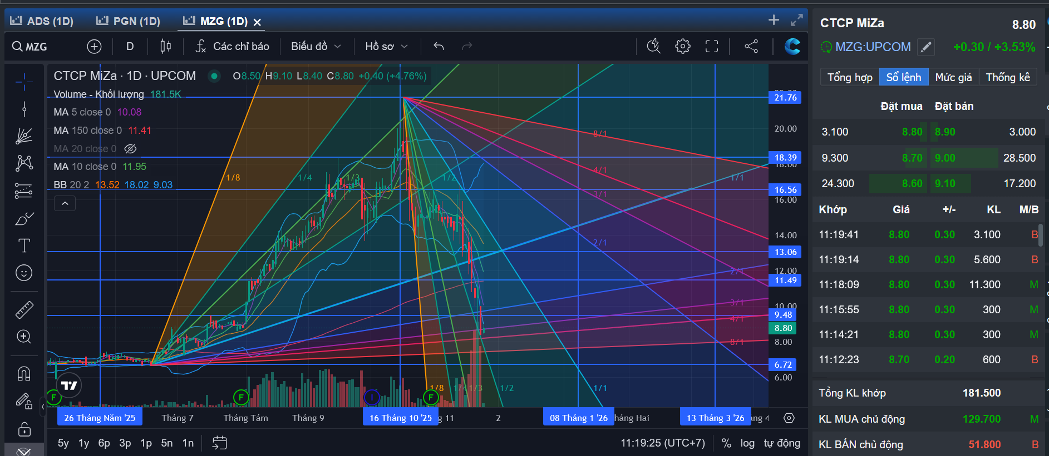
Task: Open the Sổ lệnh tab
Action: click(904, 77)
